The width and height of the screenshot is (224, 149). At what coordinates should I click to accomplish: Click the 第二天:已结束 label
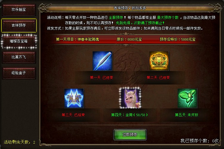point(158,78)
